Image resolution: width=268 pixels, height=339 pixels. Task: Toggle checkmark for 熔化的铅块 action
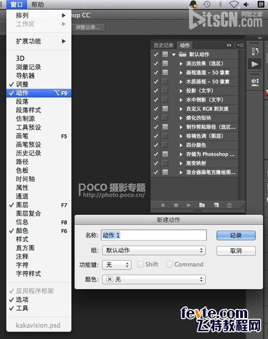[156, 118]
